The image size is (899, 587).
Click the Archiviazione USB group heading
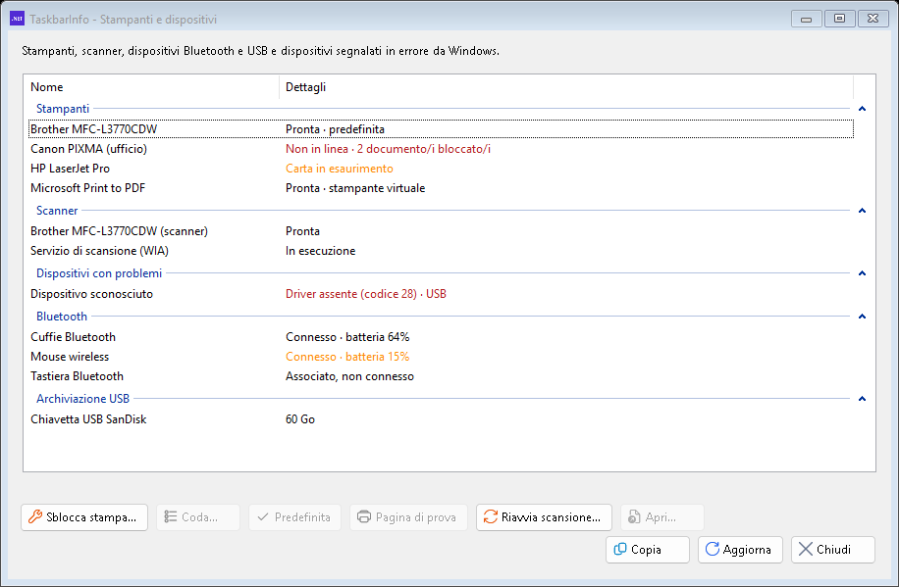point(82,399)
